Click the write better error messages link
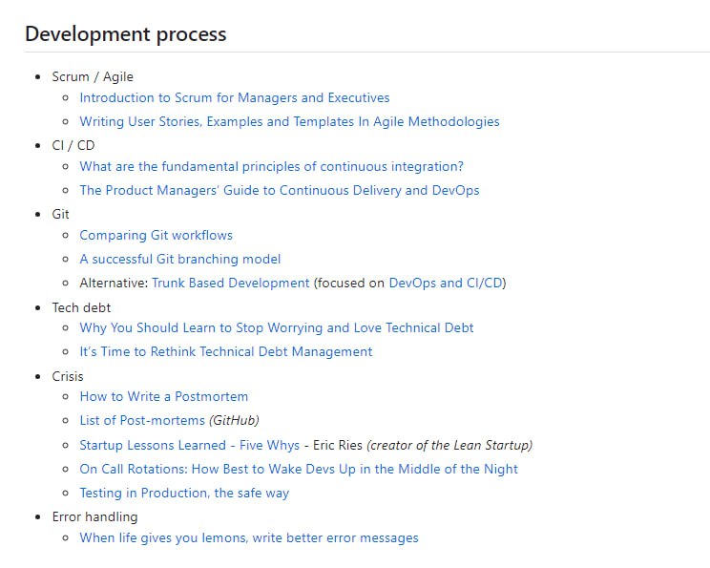Image resolution: width=710 pixels, height=568 pixels. pyautogui.click(x=248, y=537)
